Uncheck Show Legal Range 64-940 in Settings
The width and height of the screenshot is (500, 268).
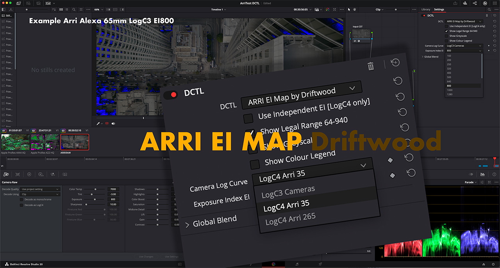pyautogui.click(x=446, y=31)
